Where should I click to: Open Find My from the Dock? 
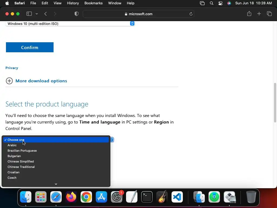[214, 197]
